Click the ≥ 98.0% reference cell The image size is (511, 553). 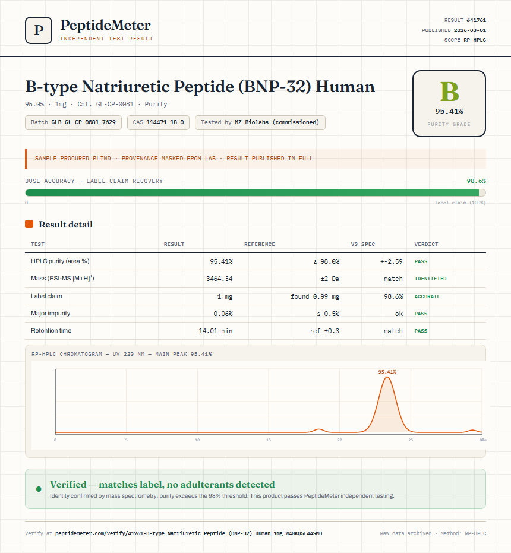point(326,261)
